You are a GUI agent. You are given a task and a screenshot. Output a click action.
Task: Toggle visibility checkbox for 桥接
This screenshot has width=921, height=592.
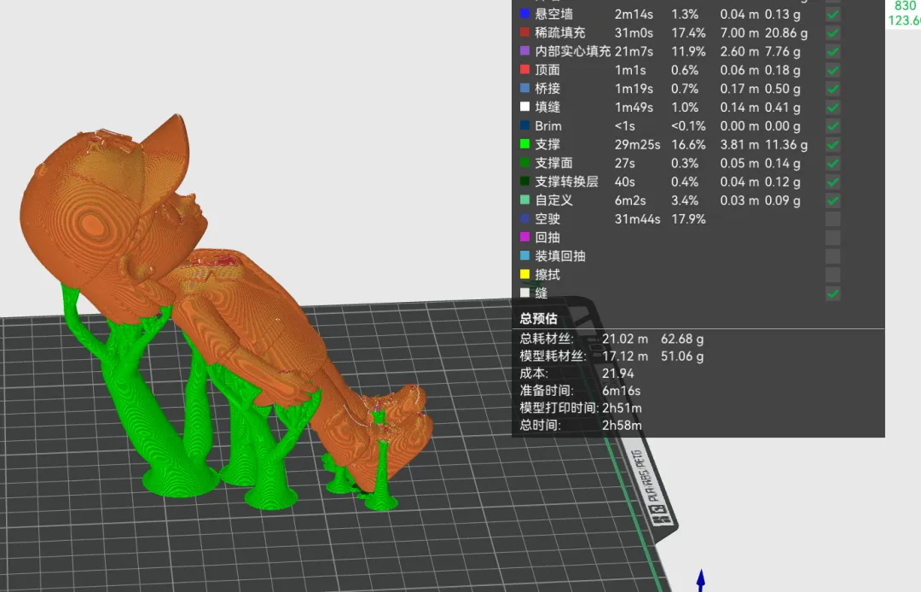click(x=832, y=89)
